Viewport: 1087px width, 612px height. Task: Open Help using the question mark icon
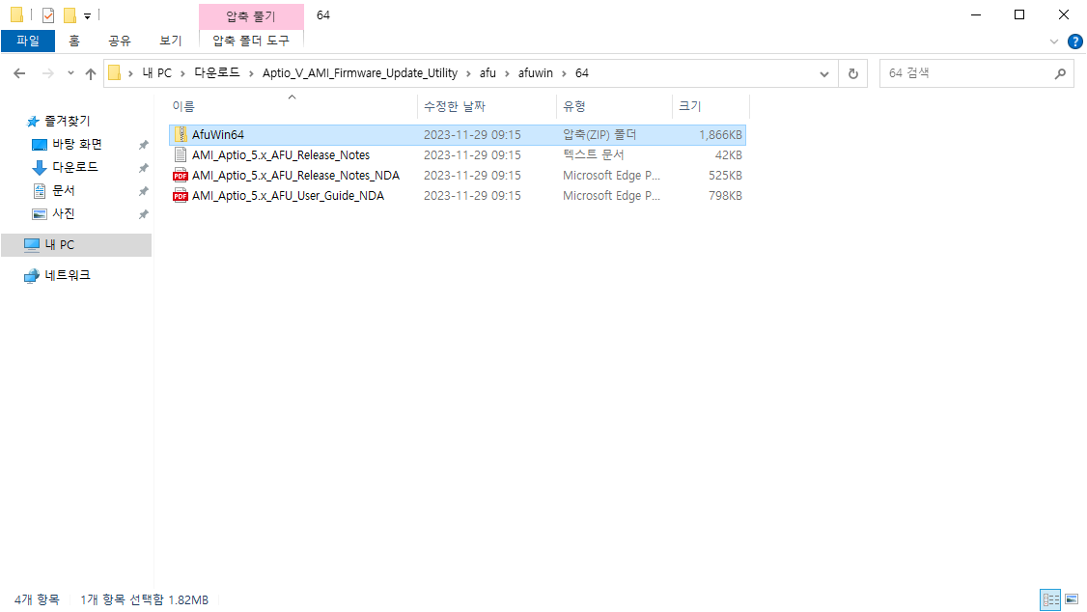point(1074,41)
